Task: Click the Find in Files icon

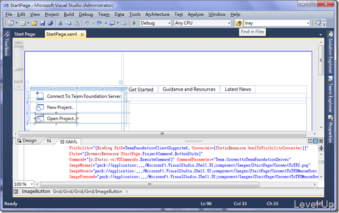Action: click(x=238, y=23)
